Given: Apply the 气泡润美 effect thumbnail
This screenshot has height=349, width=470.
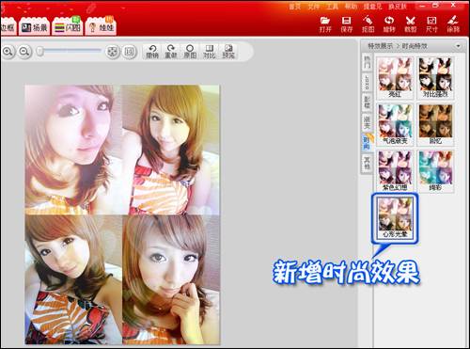Looking at the screenshot, I should tap(395, 124).
